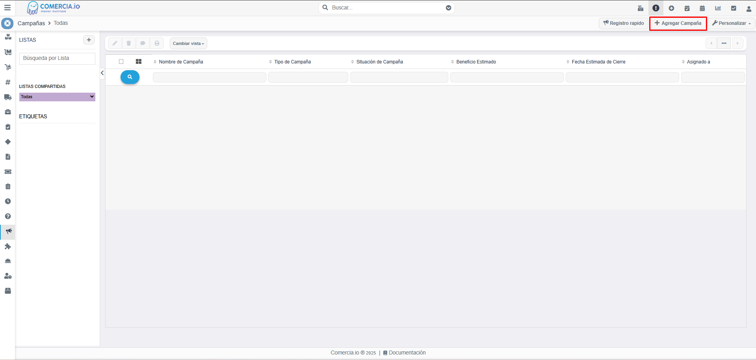Sort by Nombre de Campaña column
This screenshot has height=360, width=756.
pyautogui.click(x=181, y=62)
